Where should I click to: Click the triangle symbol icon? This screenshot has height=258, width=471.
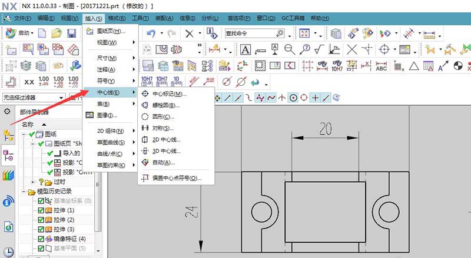[414, 66]
